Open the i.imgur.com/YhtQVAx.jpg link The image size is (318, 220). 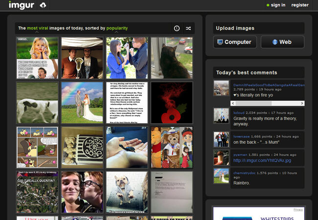(x=262, y=160)
